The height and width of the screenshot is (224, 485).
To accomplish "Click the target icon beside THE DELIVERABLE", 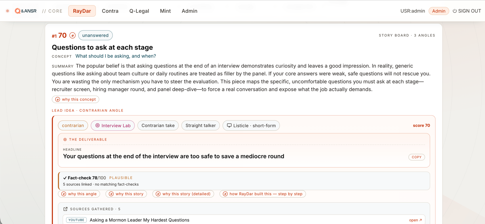I will click(65, 140).
